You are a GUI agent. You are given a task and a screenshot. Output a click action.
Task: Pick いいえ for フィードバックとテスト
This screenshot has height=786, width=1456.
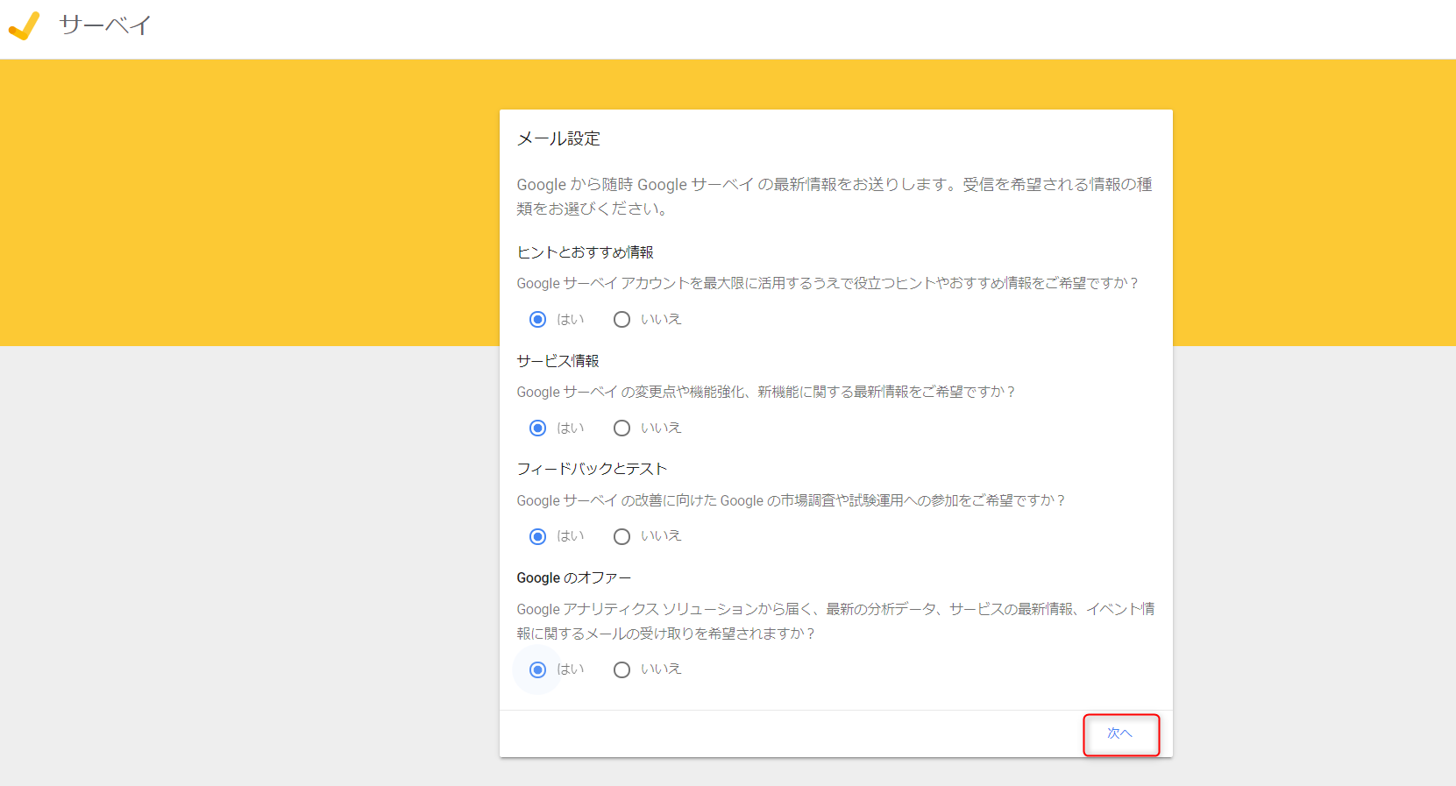coord(621,536)
